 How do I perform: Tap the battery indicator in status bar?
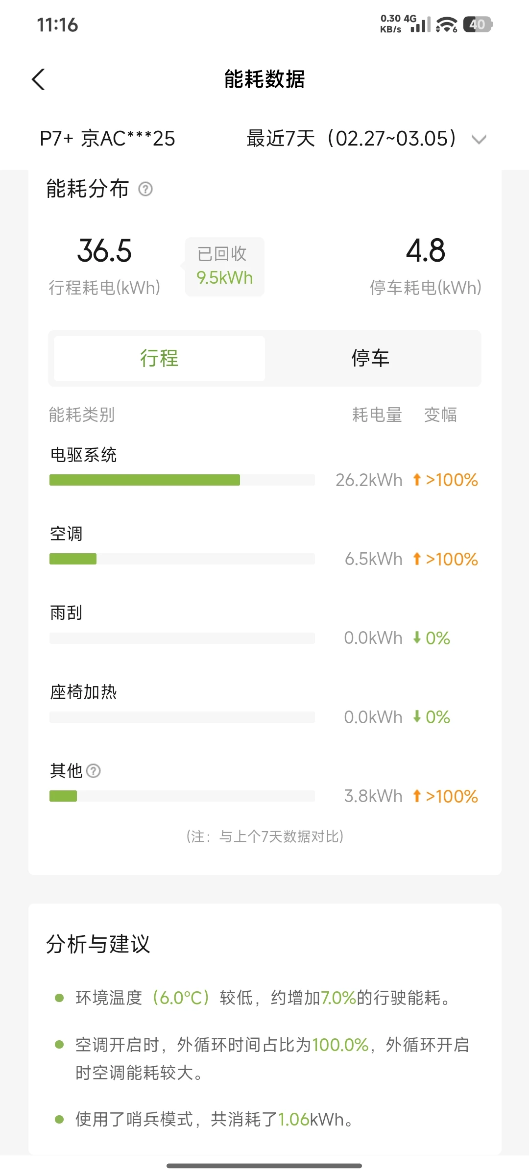click(478, 24)
